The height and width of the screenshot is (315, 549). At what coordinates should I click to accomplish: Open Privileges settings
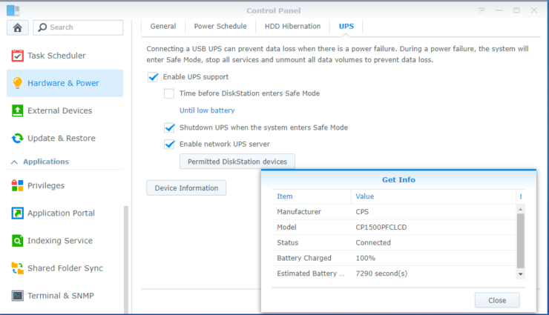click(46, 185)
